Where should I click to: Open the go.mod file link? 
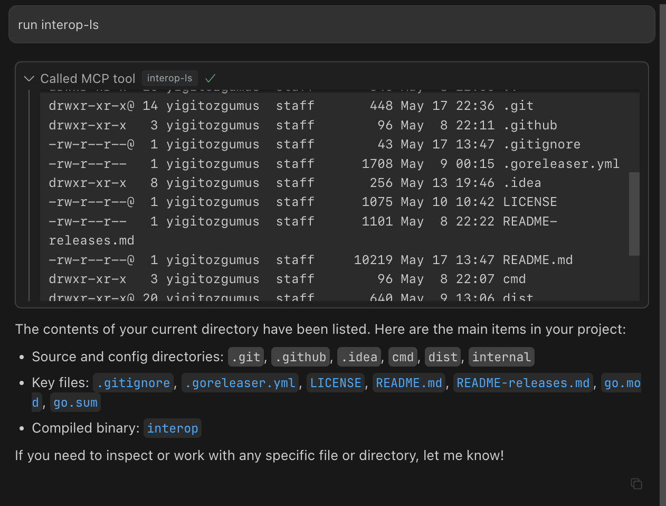pyautogui.click(x=622, y=383)
